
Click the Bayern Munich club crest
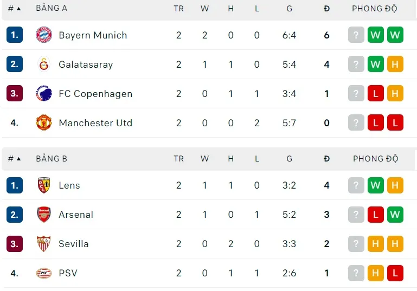[43, 35]
